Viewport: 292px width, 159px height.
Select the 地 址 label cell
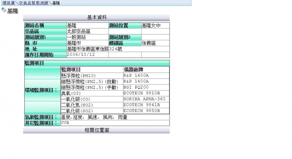point(45,49)
